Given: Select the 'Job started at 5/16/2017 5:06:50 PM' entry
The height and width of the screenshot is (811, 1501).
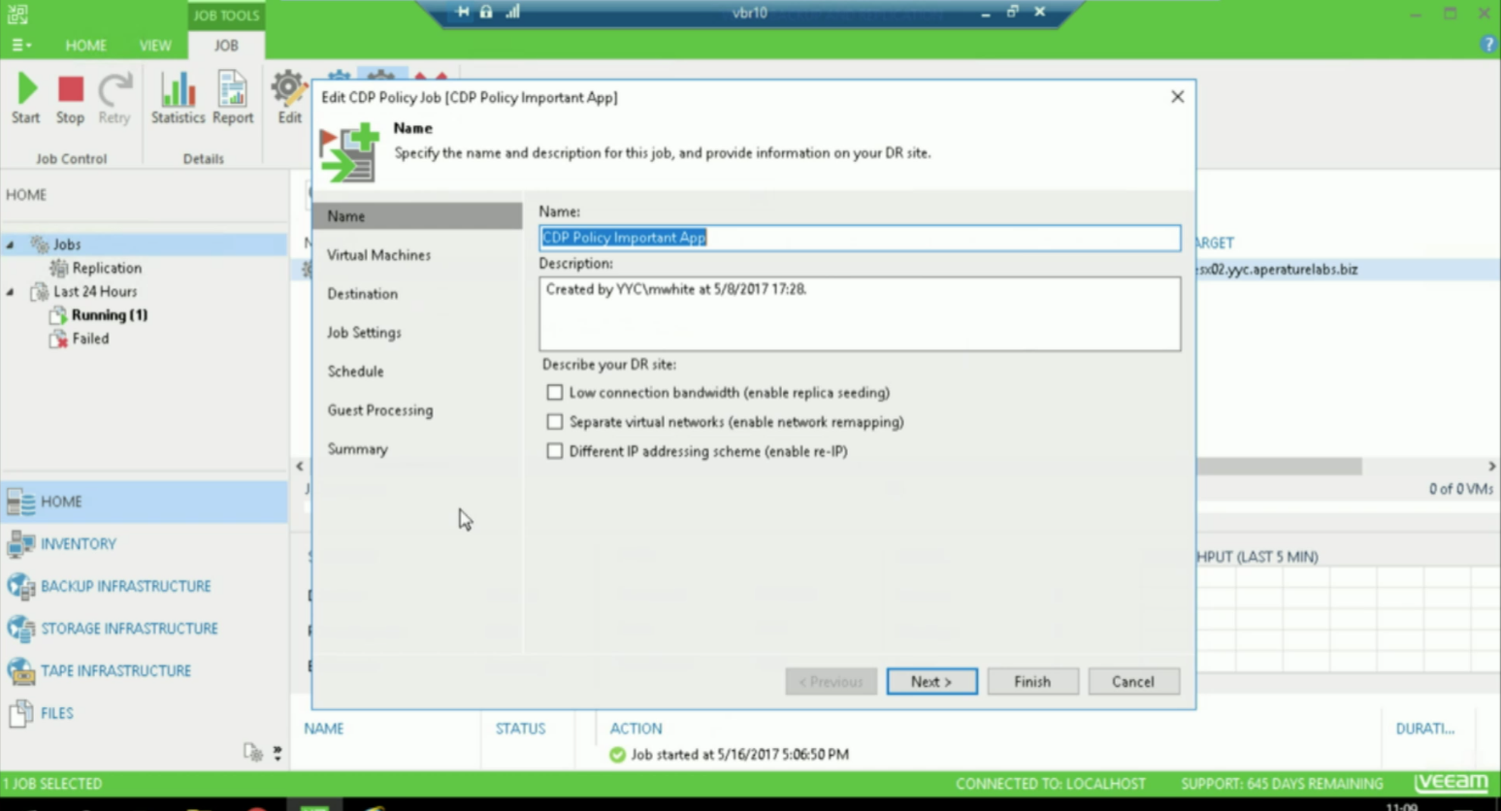Looking at the screenshot, I should coord(739,755).
